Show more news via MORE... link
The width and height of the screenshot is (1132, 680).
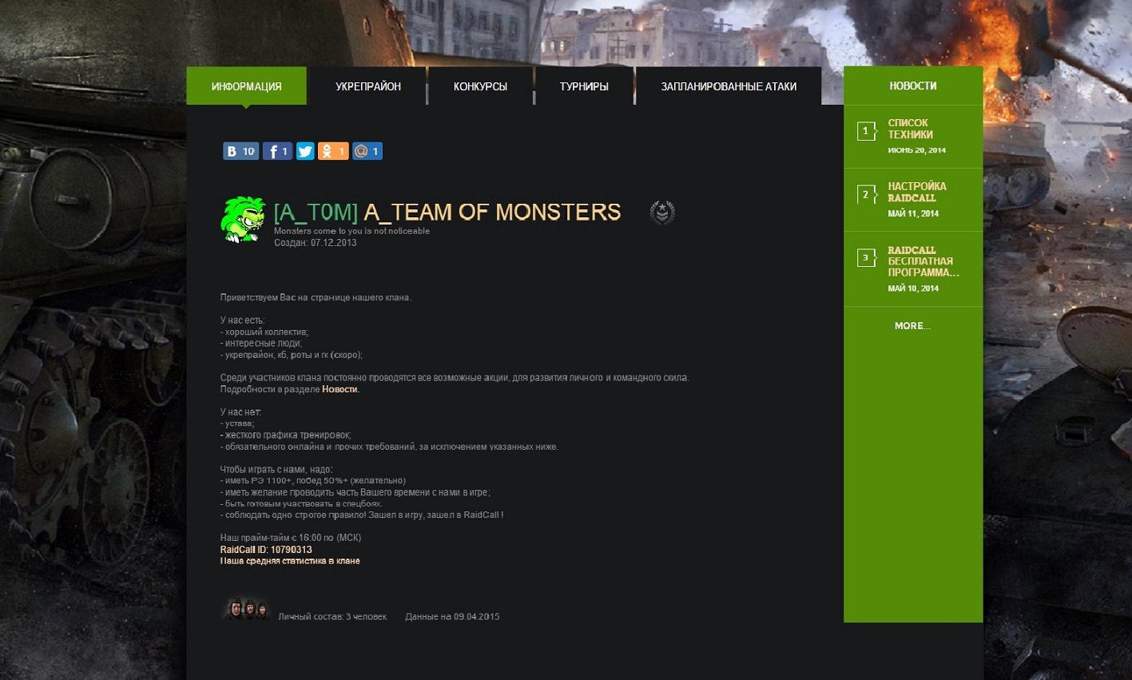coord(912,326)
